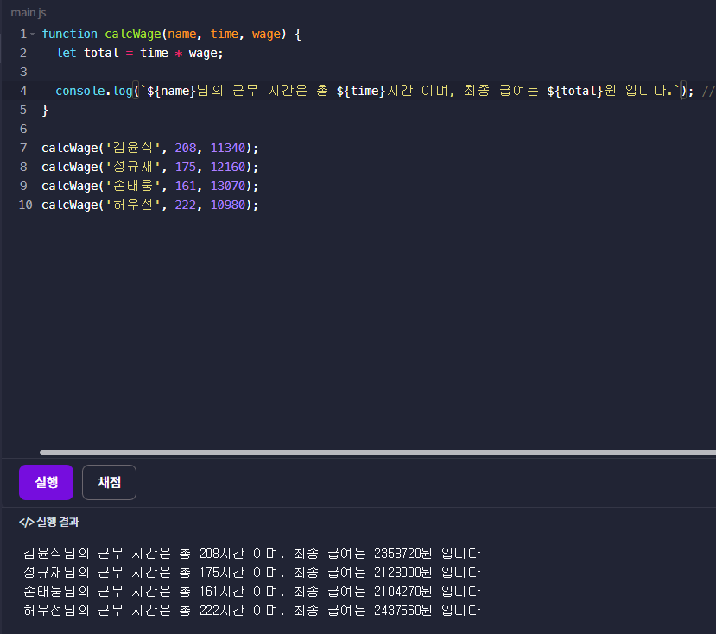Place cursor on 'let total' in line 2
This screenshot has height=634, width=716.
87,53
